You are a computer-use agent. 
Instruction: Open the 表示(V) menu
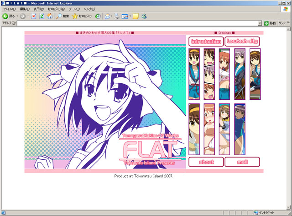pyautogui.click(x=38, y=9)
